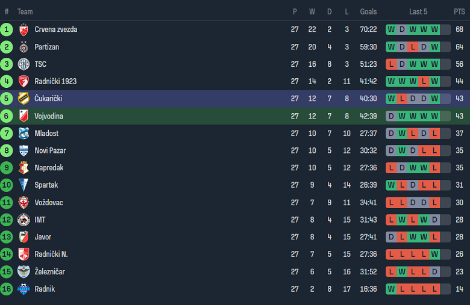This screenshot has width=470, height=305.
Task: Open the Mladost club logo
Action: 23,134
